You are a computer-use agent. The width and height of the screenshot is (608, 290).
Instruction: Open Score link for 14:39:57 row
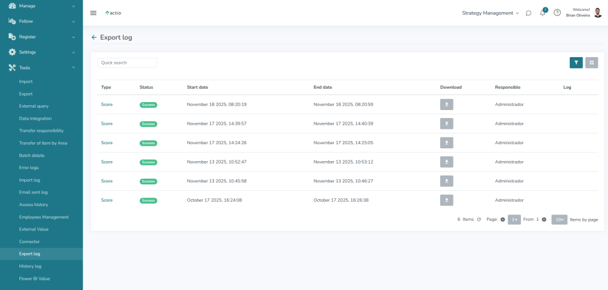(x=106, y=123)
